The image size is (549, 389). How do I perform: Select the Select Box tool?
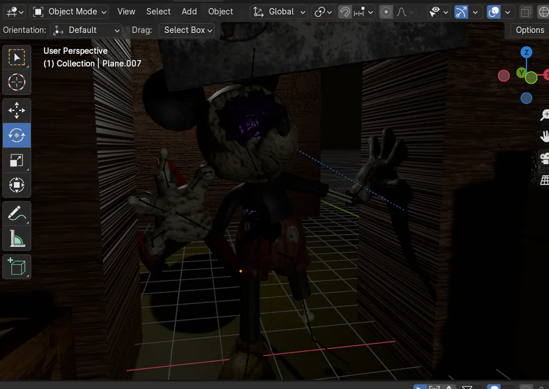[x=17, y=57]
